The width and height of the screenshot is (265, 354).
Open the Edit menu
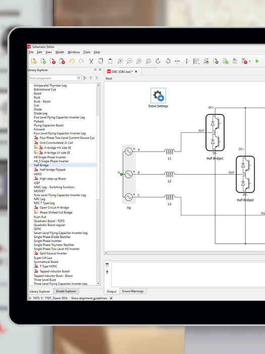click(39, 52)
